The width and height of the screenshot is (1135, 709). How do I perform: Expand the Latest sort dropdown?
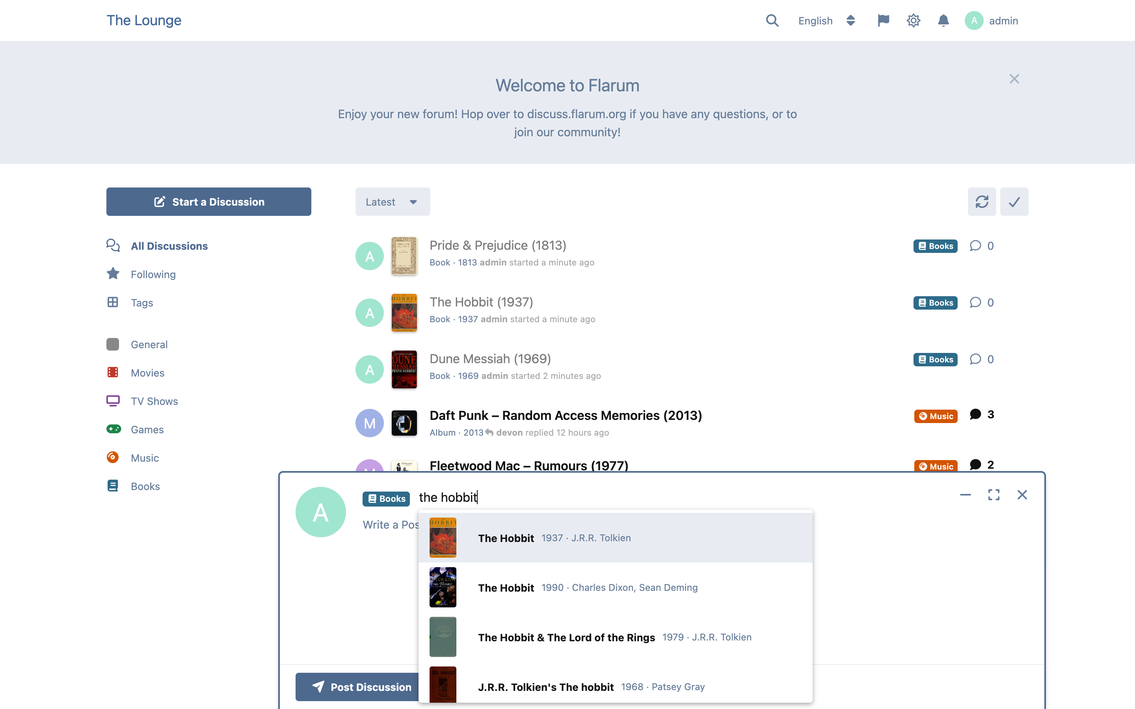pyautogui.click(x=393, y=202)
